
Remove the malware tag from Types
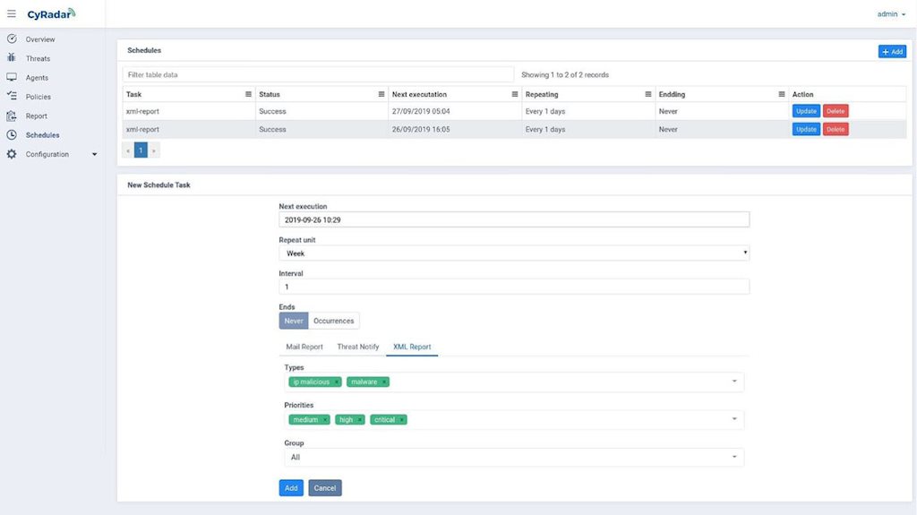pos(384,382)
